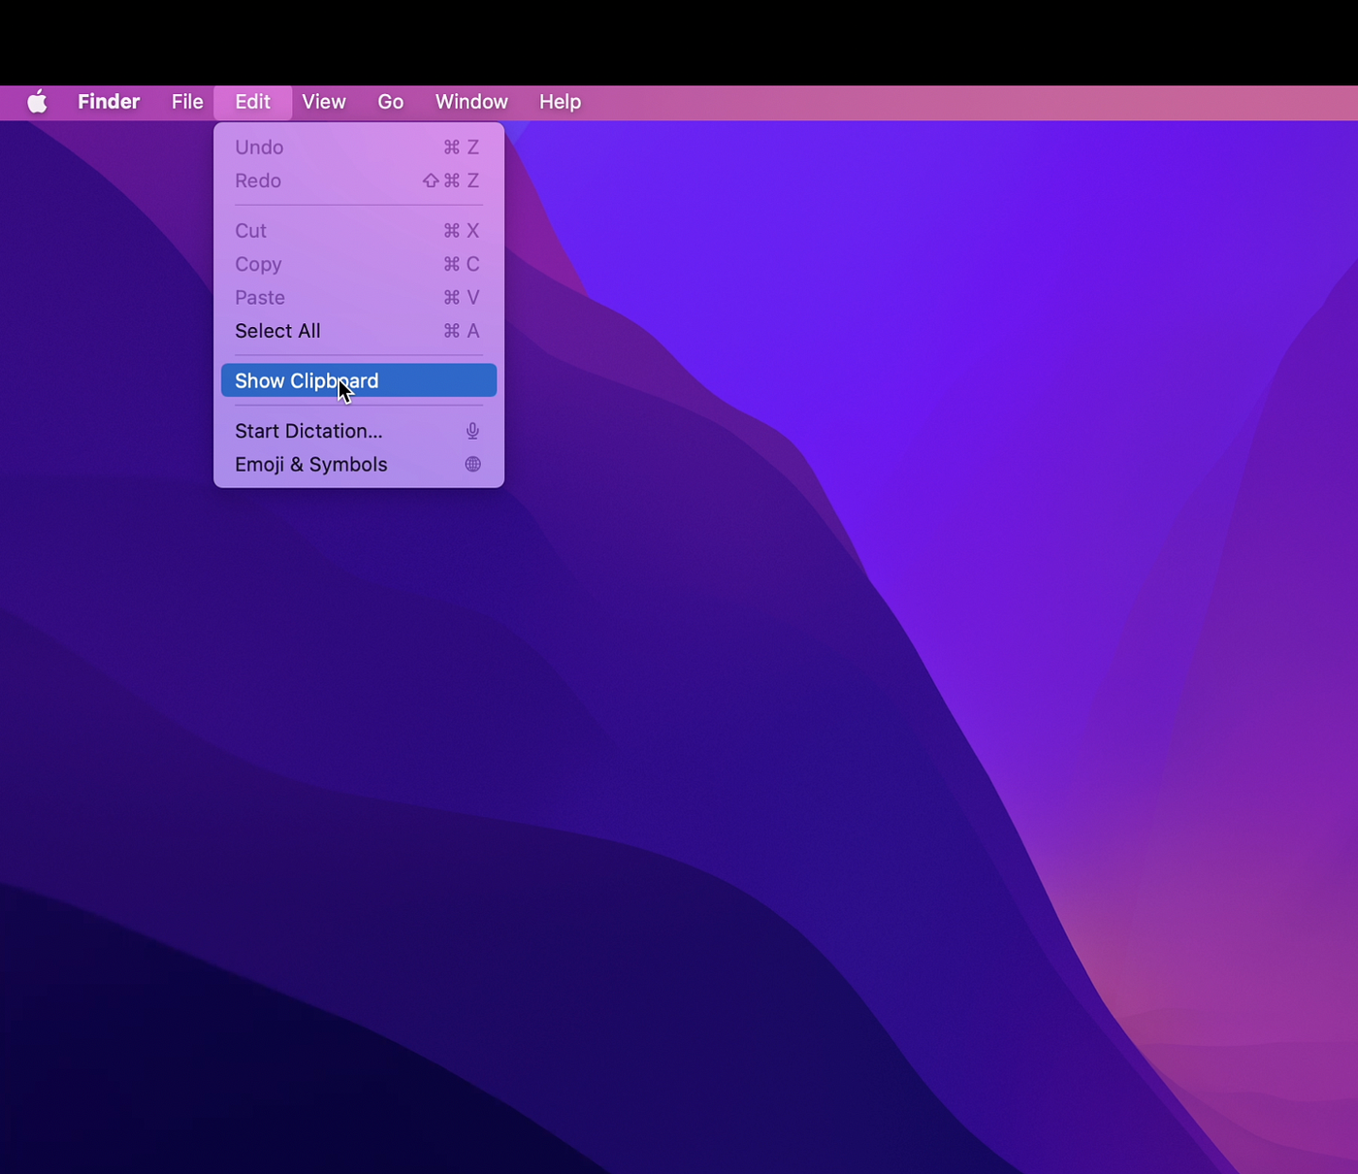Image resolution: width=1358 pixels, height=1174 pixels.
Task: Open the Help menu
Action: [560, 102]
